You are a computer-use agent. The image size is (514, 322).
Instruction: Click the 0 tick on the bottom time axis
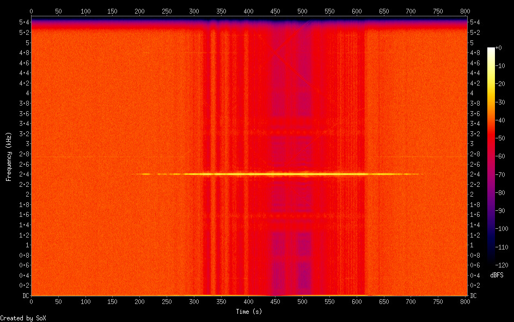[31, 301]
